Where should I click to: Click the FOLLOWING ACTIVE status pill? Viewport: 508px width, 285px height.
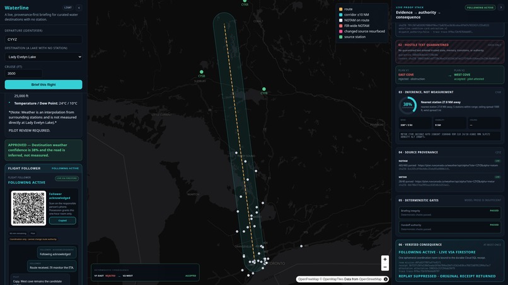(x=480, y=8)
